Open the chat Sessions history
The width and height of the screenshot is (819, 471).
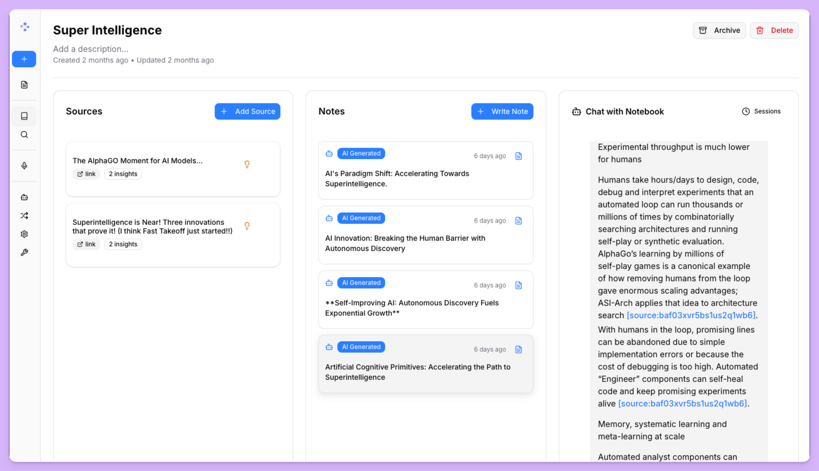pyautogui.click(x=761, y=111)
